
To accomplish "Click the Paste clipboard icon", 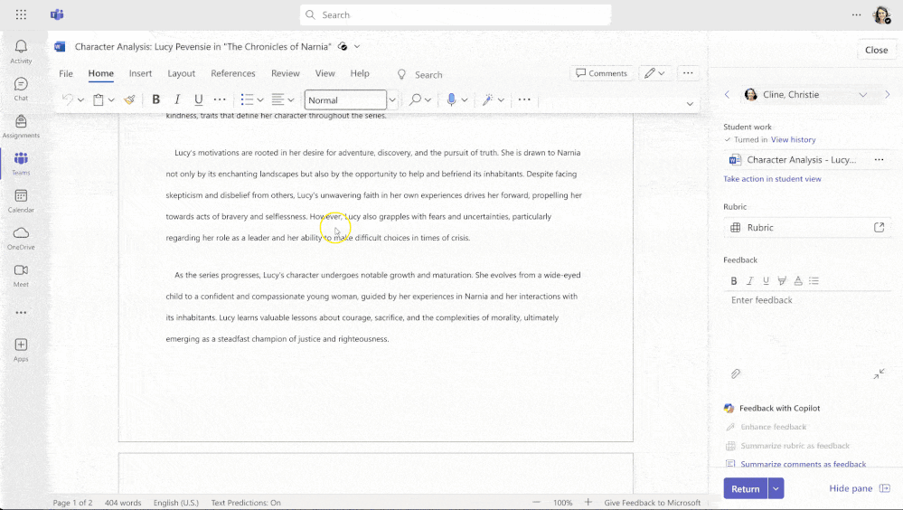I will point(99,99).
